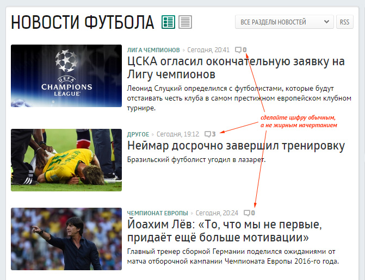Click the Сегодня, 20:41 timestamp

pyautogui.click(x=208, y=50)
